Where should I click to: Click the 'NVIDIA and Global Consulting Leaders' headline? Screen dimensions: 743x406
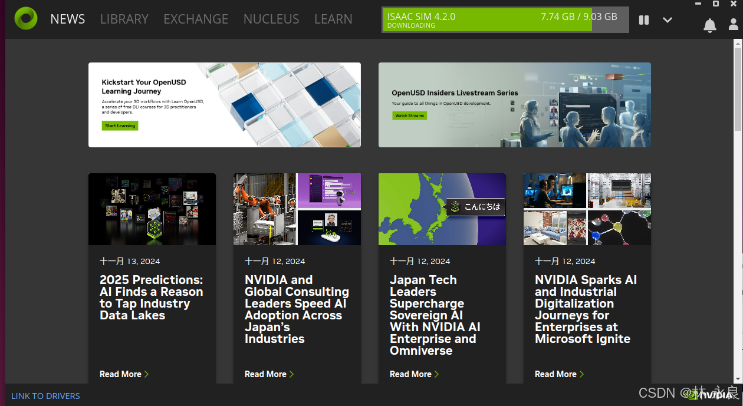click(297, 309)
